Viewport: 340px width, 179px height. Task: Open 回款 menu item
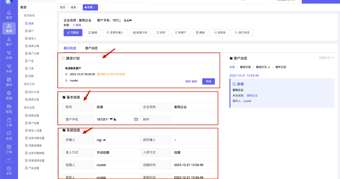click(29, 76)
